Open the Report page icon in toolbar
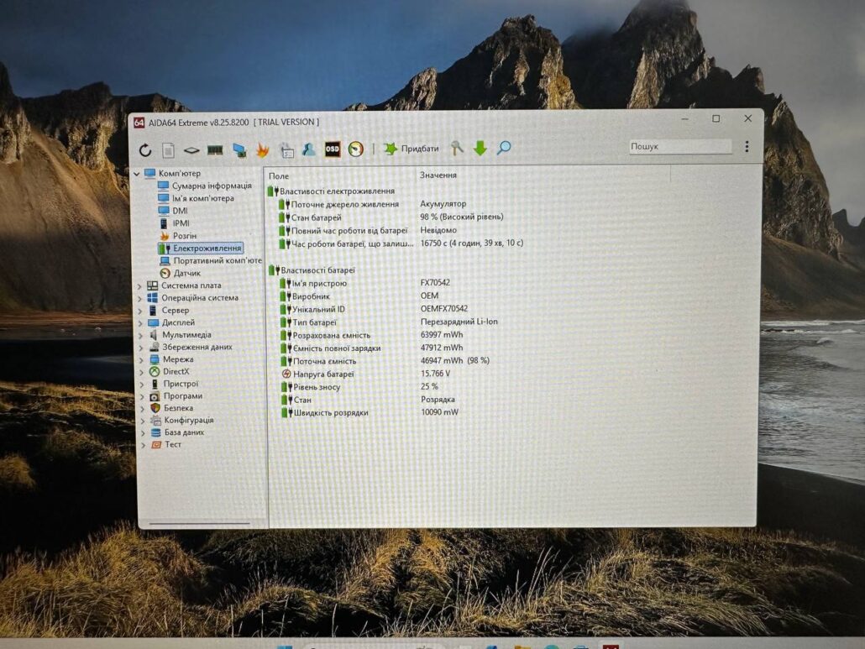This screenshot has height=649, width=865. (x=168, y=150)
